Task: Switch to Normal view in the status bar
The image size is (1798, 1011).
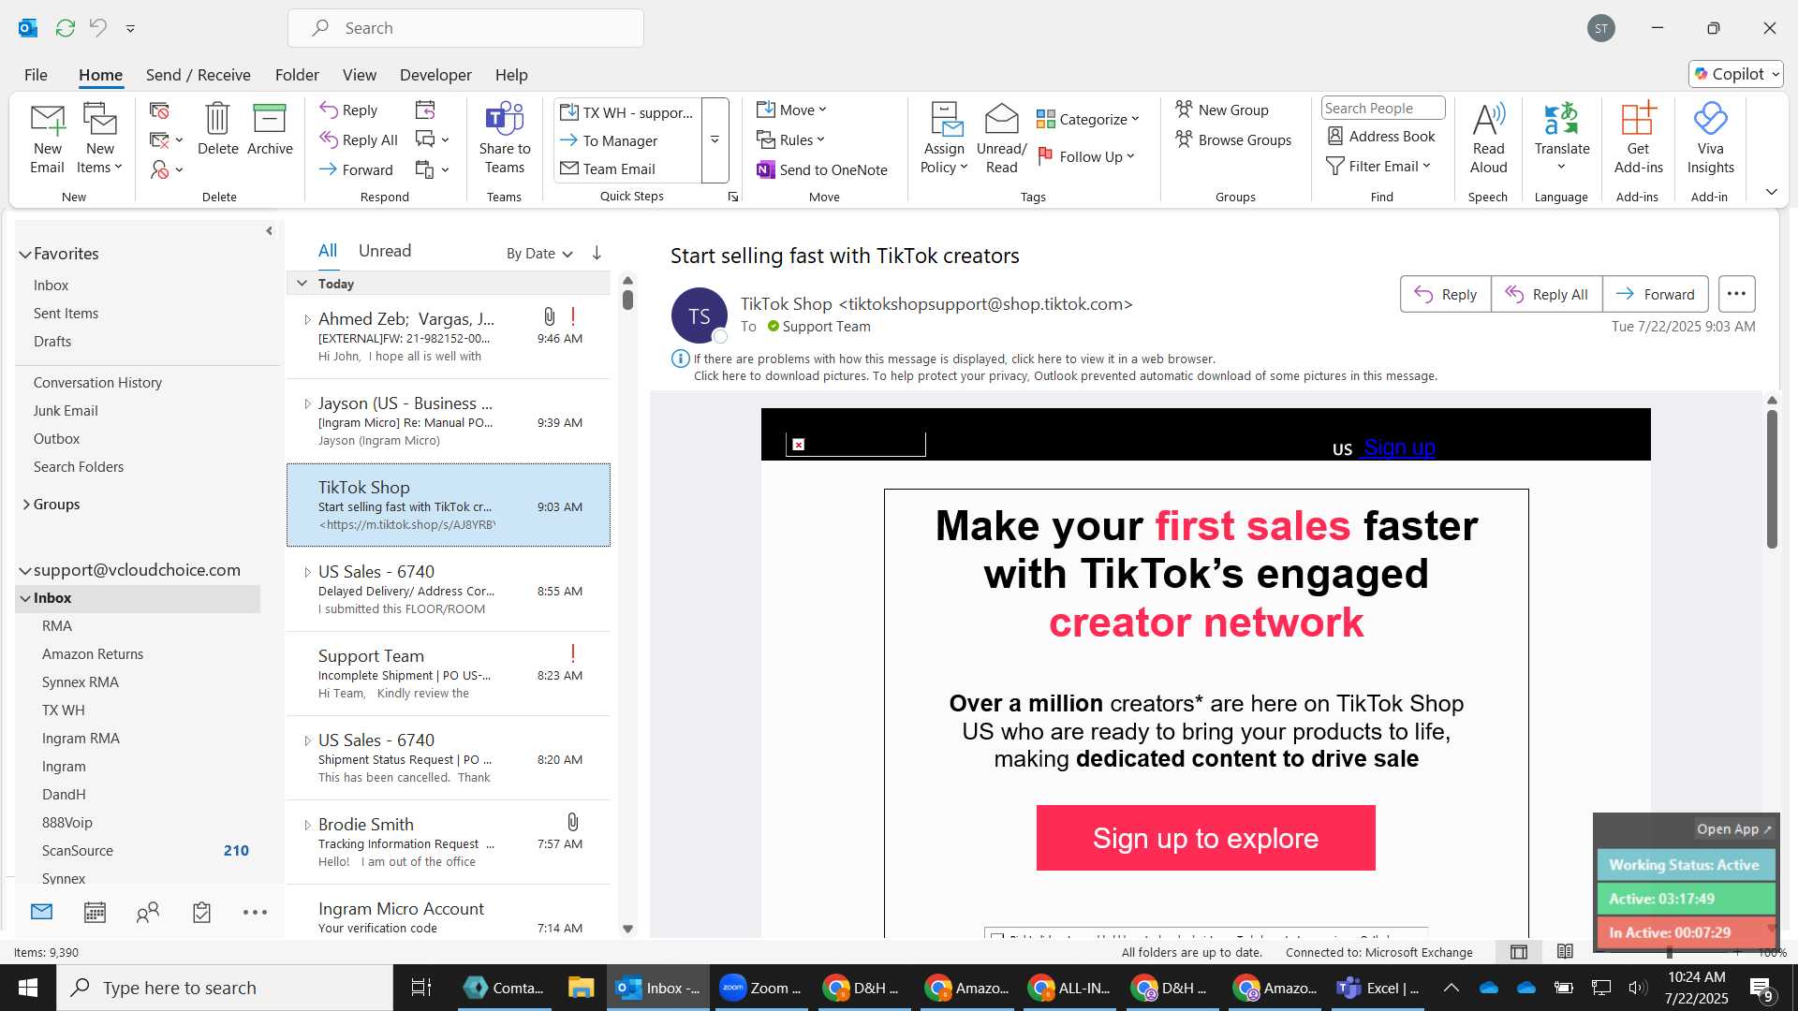Action: click(x=1519, y=952)
